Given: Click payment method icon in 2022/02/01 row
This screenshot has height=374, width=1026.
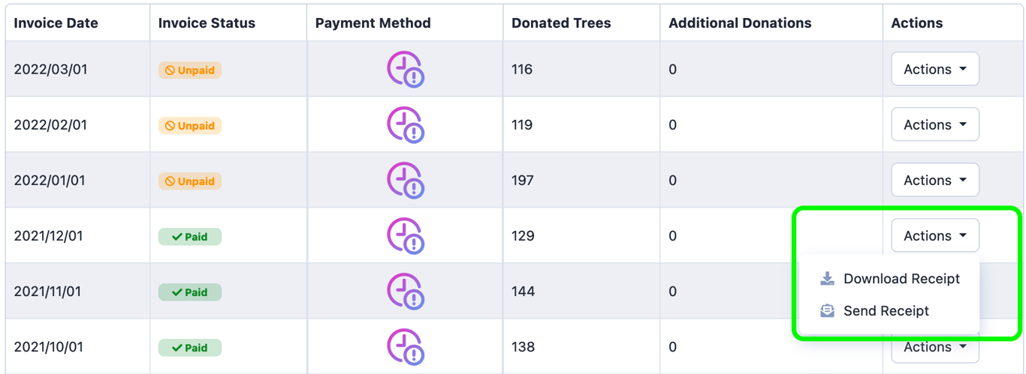Looking at the screenshot, I should [406, 125].
